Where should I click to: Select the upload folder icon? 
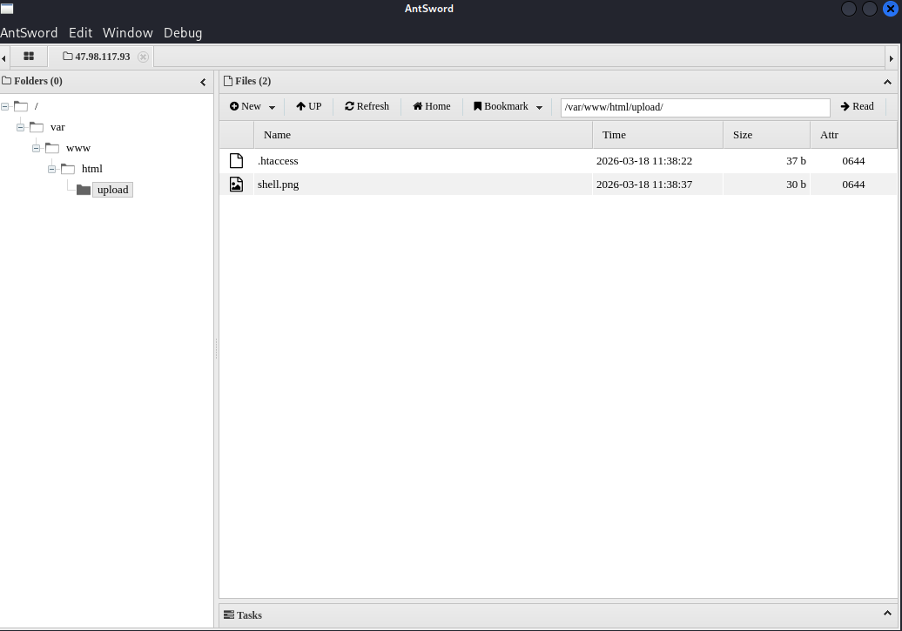click(x=84, y=190)
